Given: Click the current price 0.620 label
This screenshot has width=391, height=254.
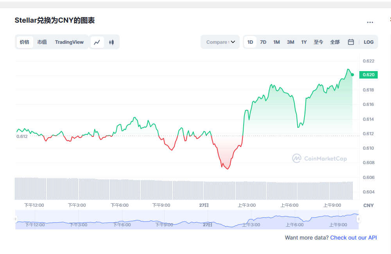Looking at the screenshot, I should (x=369, y=75).
